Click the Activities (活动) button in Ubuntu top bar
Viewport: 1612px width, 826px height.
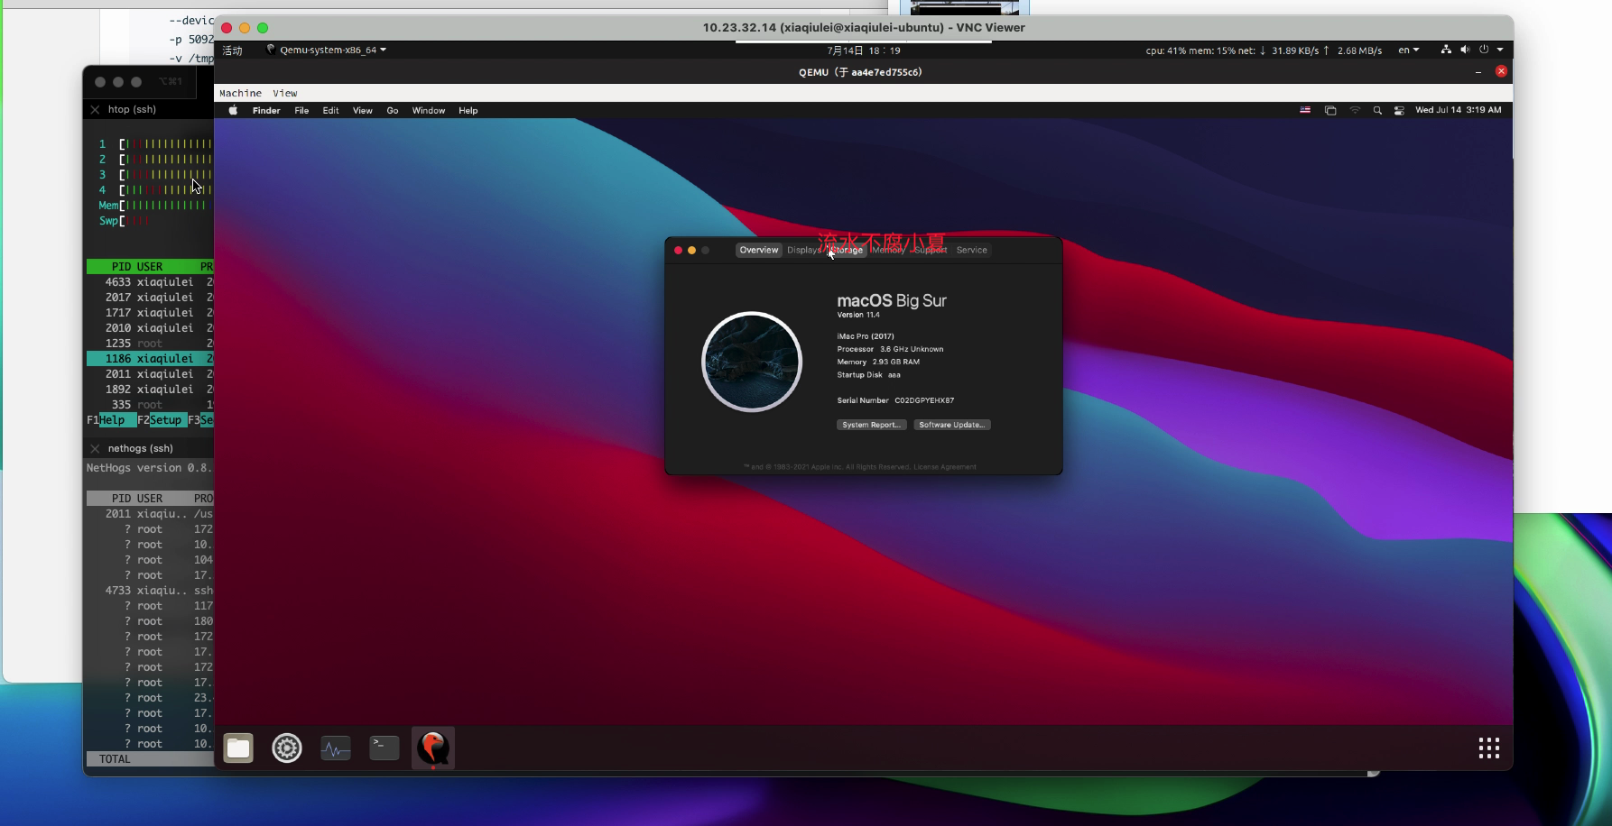pyautogui.click(x=233, y=50)
